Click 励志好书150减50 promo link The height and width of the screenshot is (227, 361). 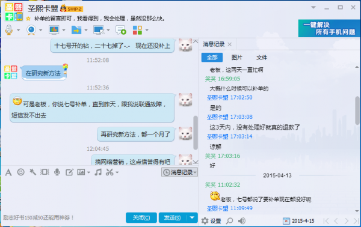[x=39, y=217]
